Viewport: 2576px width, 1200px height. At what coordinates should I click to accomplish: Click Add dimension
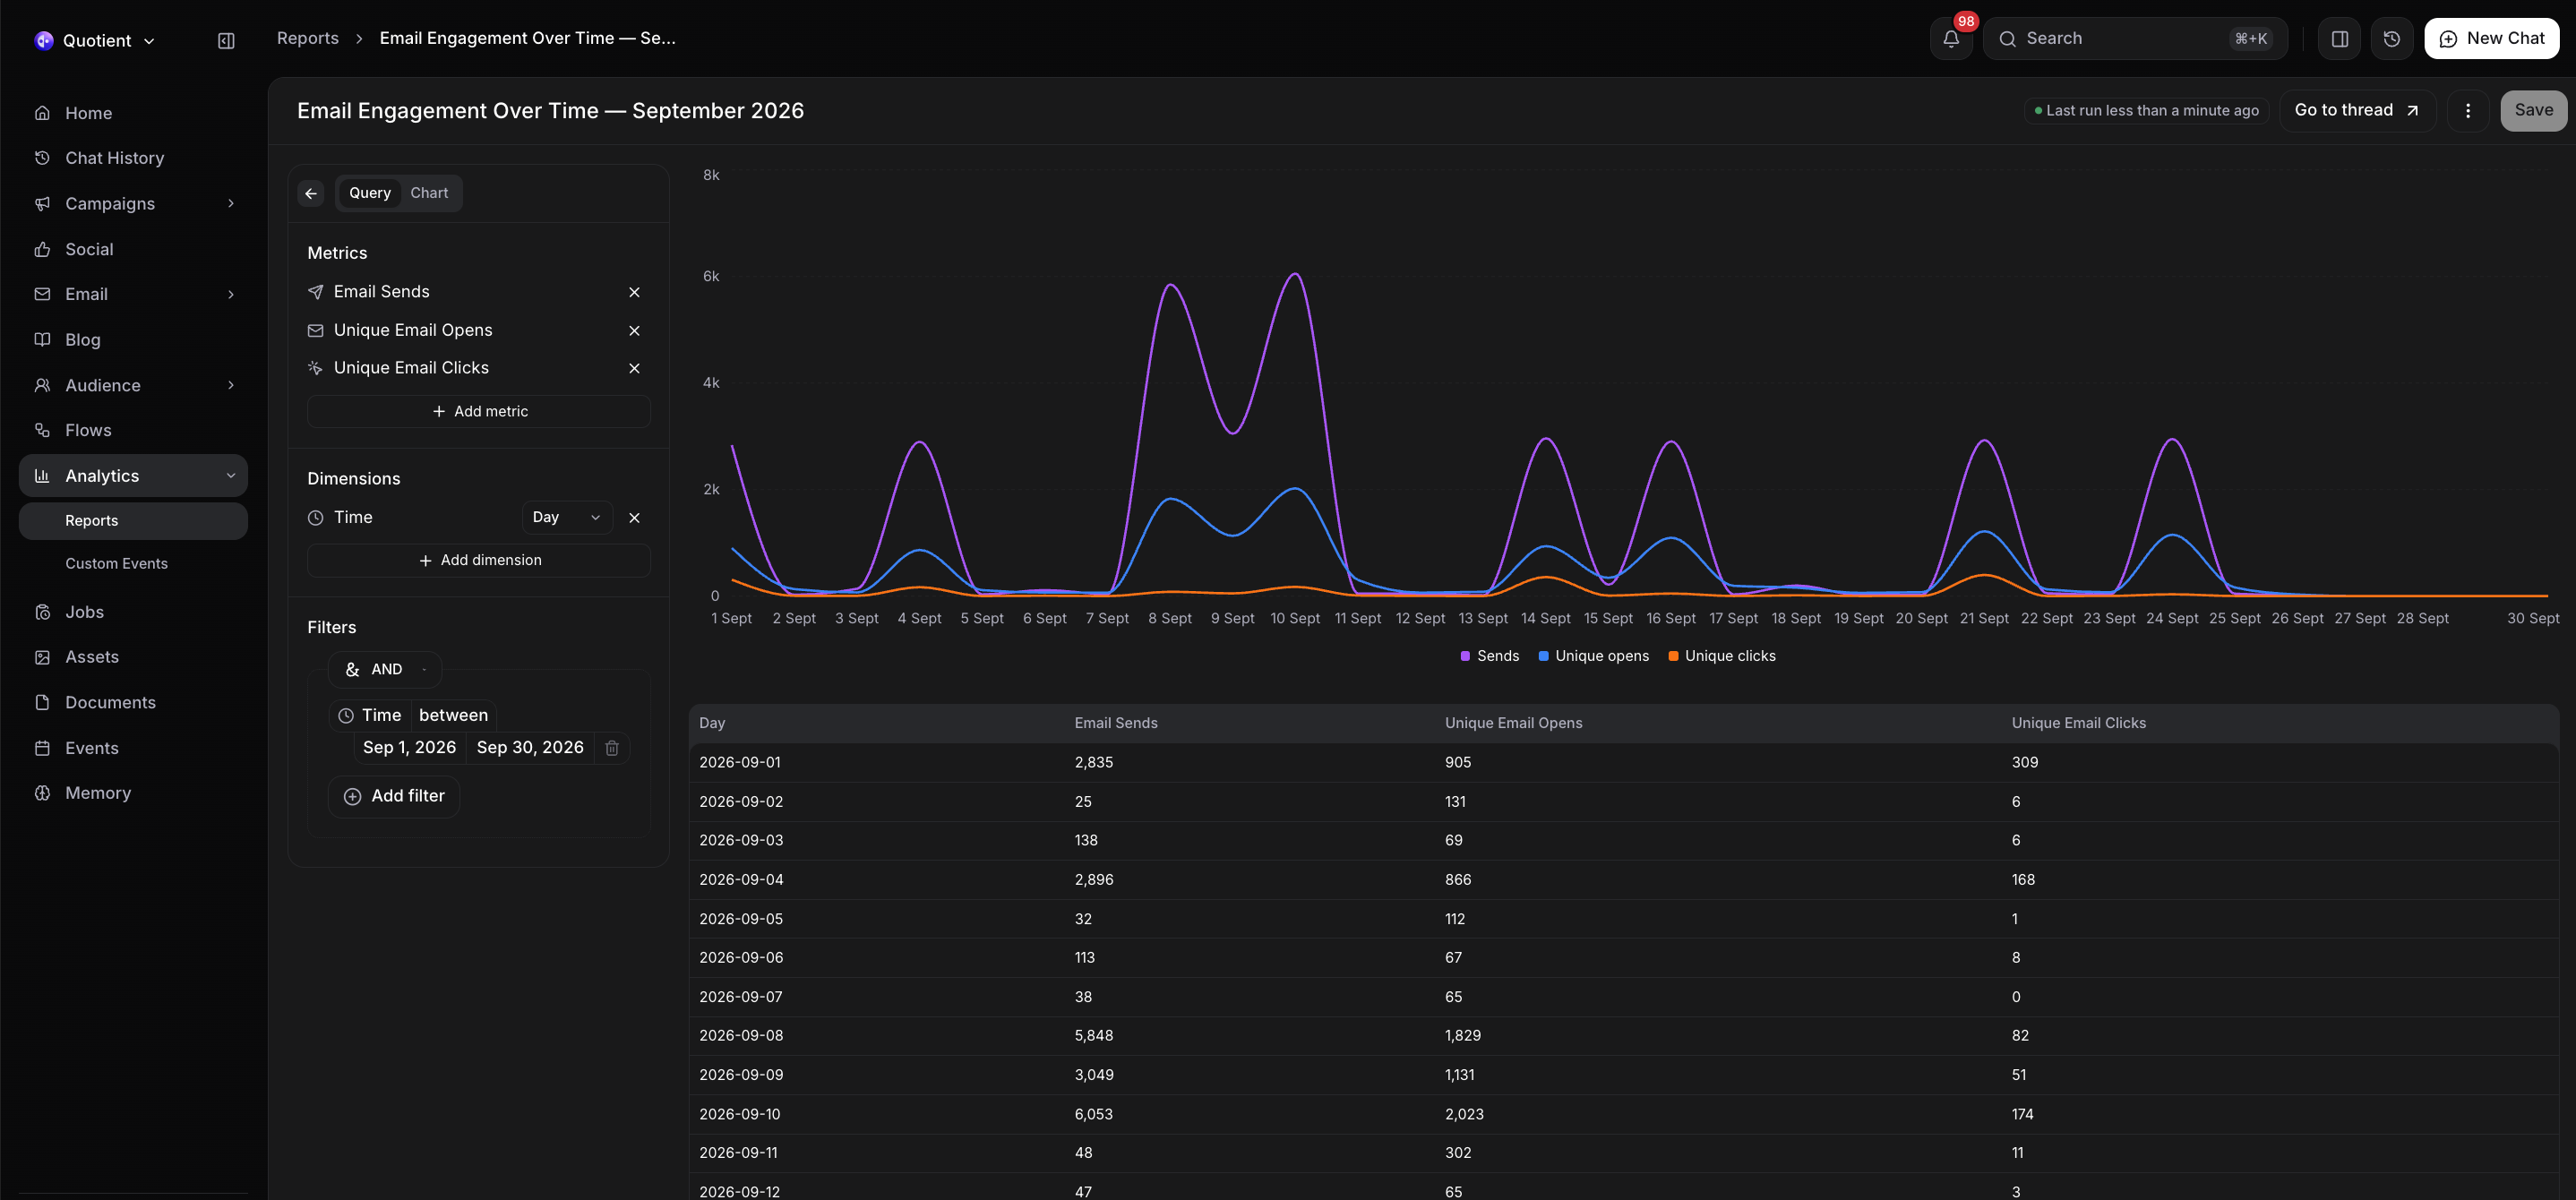479,560
